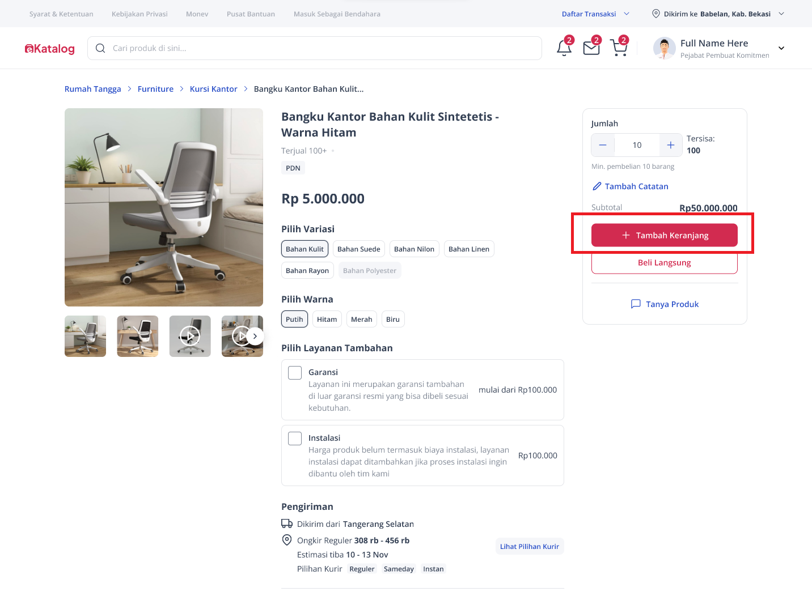
Task: Click Tambah Keranjang button
Action: tap(664, 235)
